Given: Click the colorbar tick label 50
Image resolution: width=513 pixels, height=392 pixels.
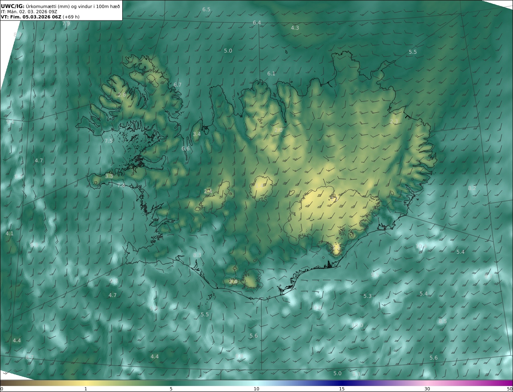Looking at the screenshot, I should (x=509, y=389).
